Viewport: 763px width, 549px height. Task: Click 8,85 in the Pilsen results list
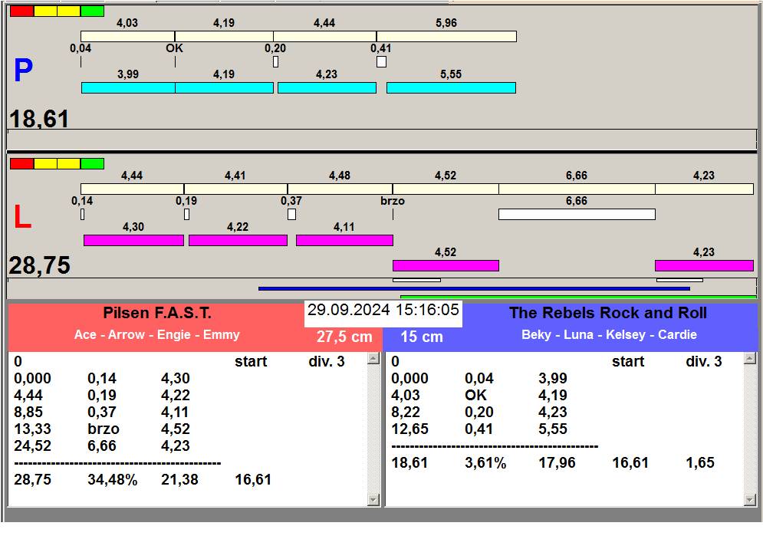coord(28,413)
